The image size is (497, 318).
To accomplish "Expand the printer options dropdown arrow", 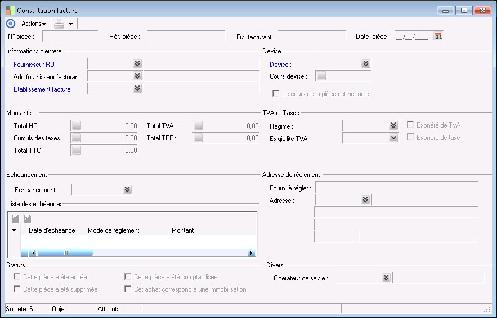I will tap(71, 24).
